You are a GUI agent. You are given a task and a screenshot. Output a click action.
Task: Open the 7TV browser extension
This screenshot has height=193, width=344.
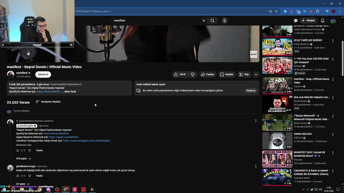point(304,11)
